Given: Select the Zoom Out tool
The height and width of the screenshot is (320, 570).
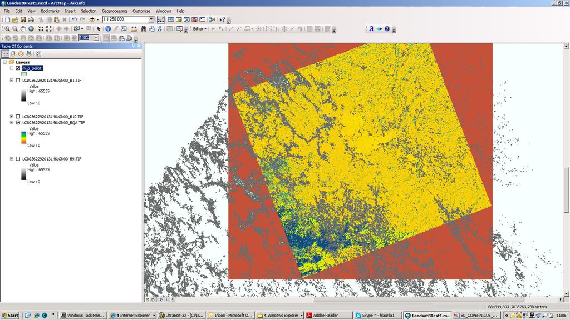Looking at the screenshot, I should click(x=15, y=29).
